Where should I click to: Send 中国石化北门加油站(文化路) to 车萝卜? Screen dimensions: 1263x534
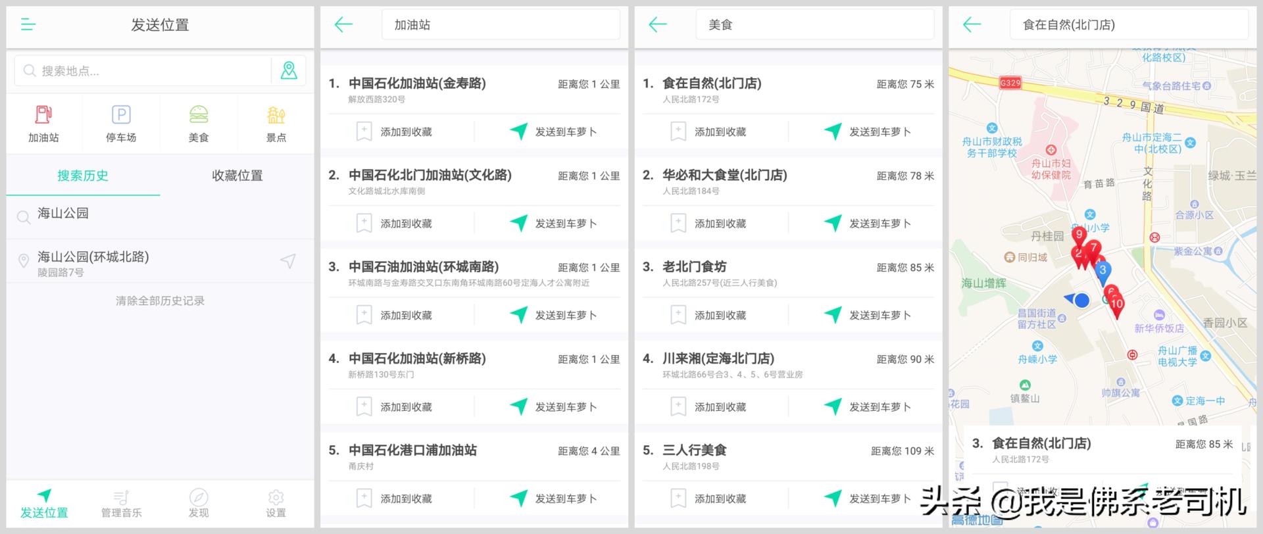coord(553,224)
